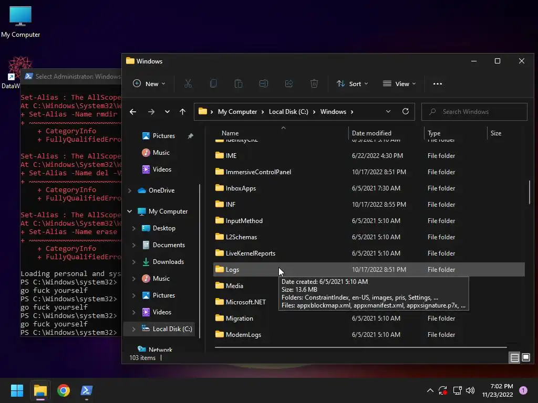Select the INF folder
Screen dimensions: 538x403
point(369,205)
